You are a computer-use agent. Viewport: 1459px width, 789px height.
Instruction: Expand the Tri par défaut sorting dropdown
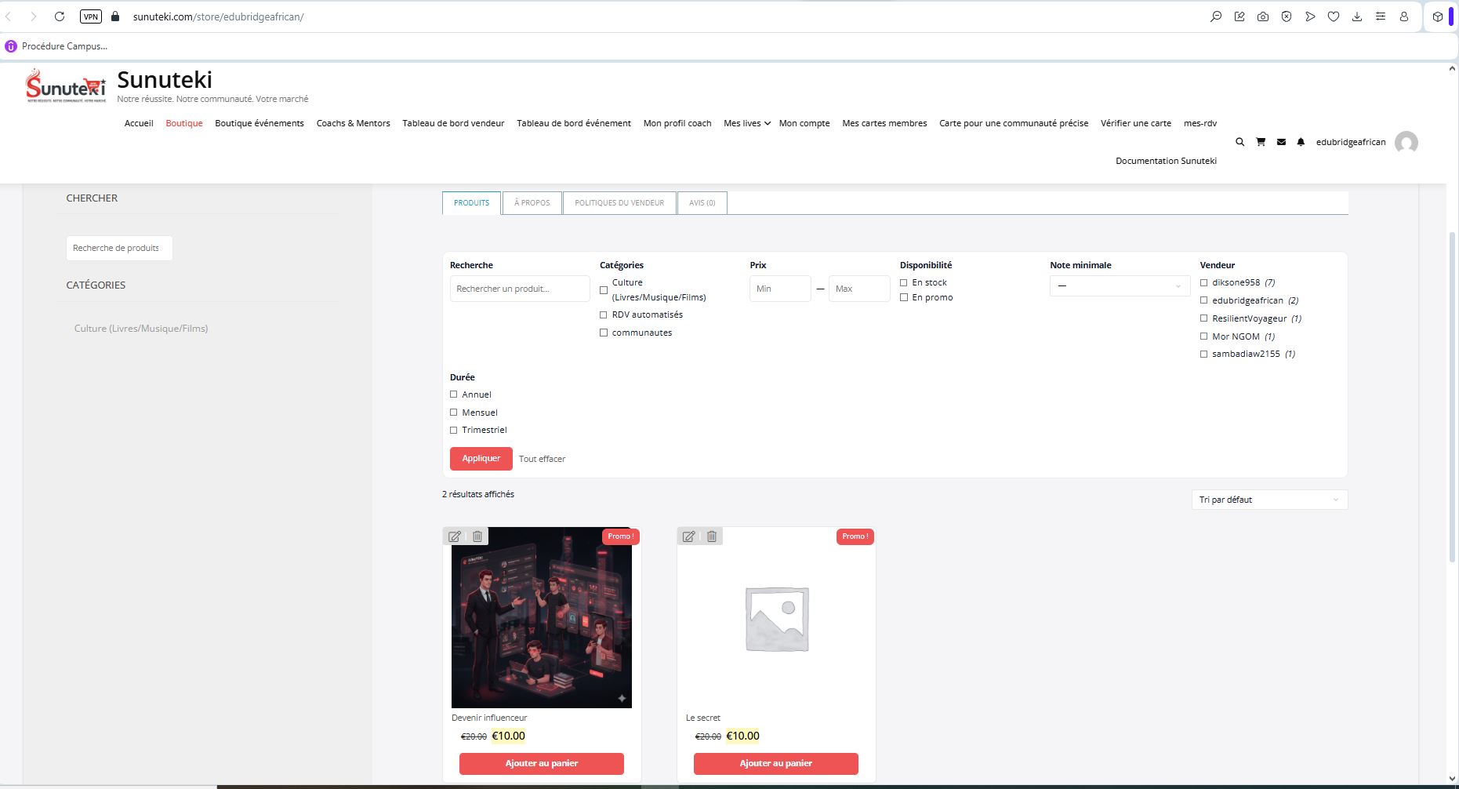1268,500
